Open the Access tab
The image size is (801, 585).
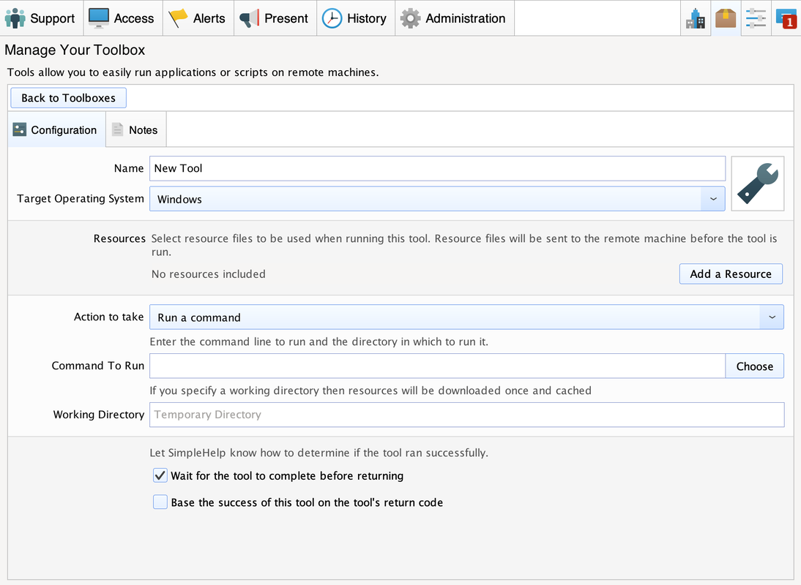122,18
